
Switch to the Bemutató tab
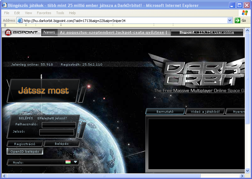pyautogui.click(x=165, y=111)
